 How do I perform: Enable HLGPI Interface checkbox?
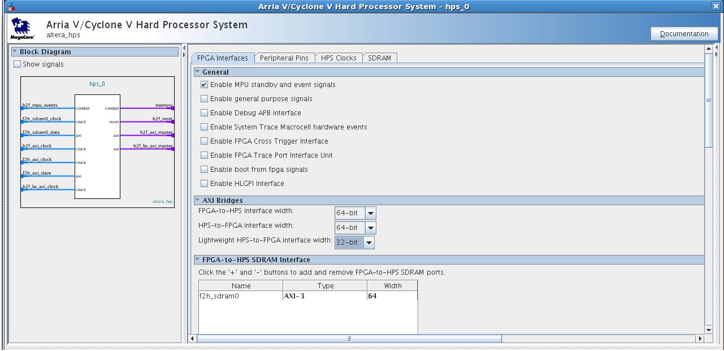click(205, 184)
